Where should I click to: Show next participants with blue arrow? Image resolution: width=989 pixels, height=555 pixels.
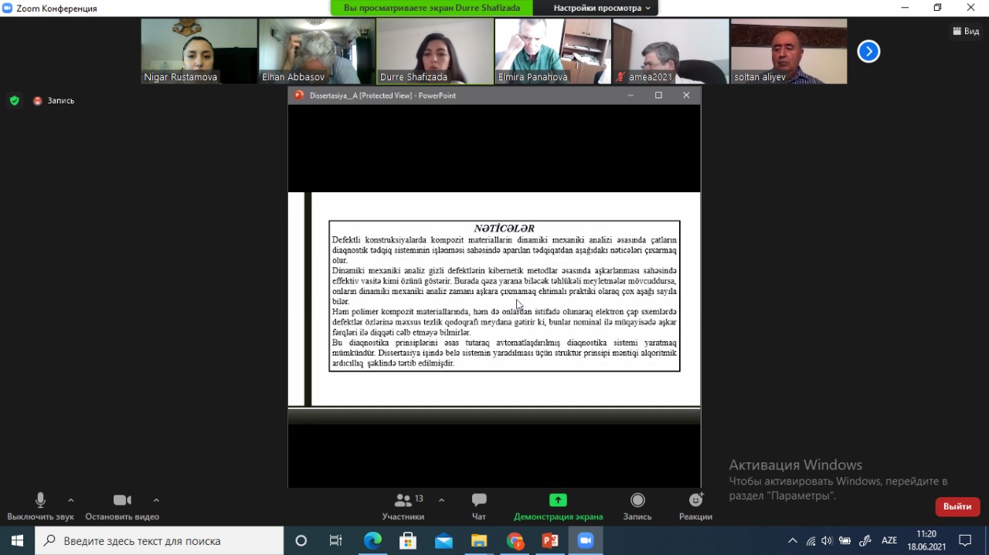pyautogui.click(x=868, y=52)
